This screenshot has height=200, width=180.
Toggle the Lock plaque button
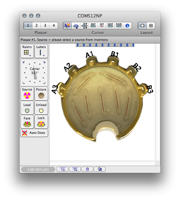click(x=41, y=122)
